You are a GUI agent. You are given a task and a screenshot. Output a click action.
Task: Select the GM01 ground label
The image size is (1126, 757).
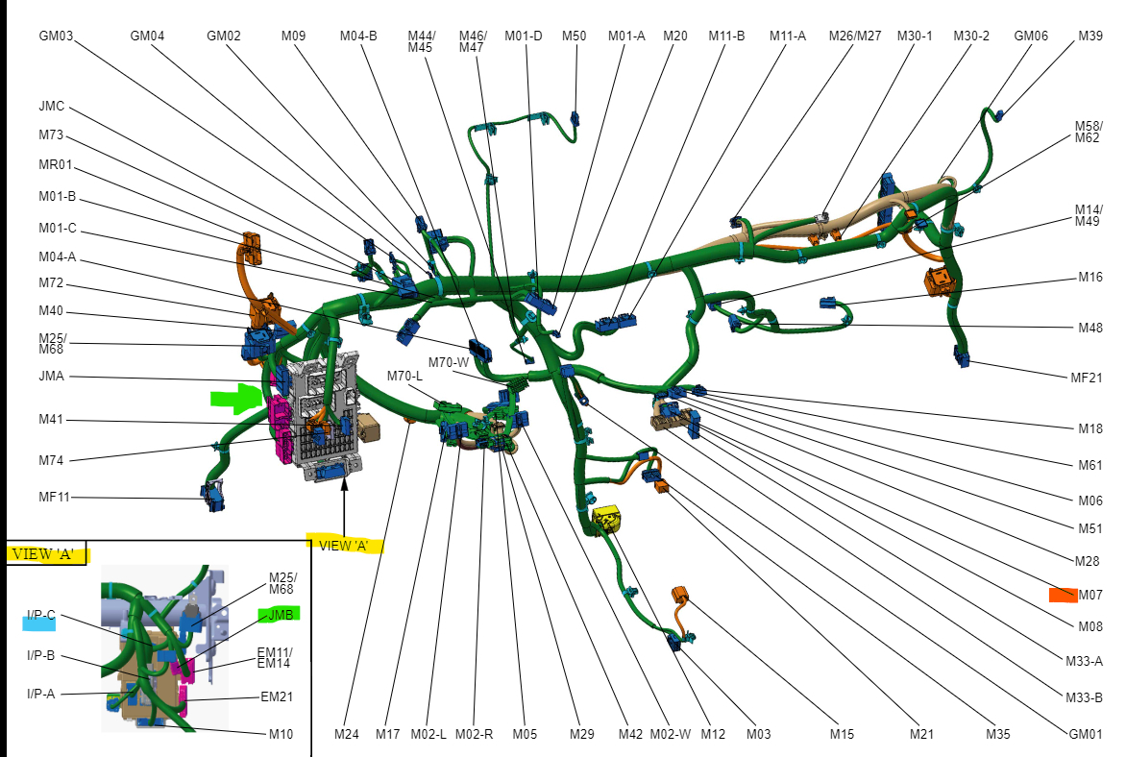1086,734
